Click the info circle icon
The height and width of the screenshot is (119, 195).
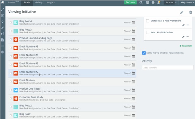pos(153,3)
